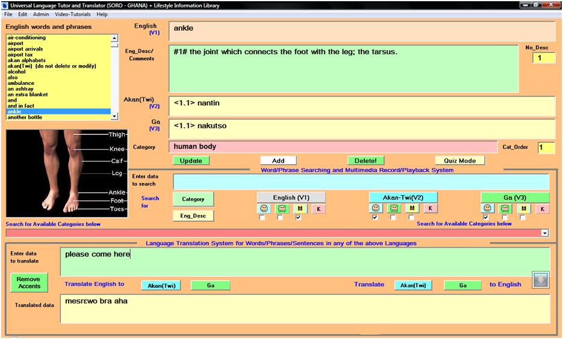Click the Quiz Mode button

459,161
